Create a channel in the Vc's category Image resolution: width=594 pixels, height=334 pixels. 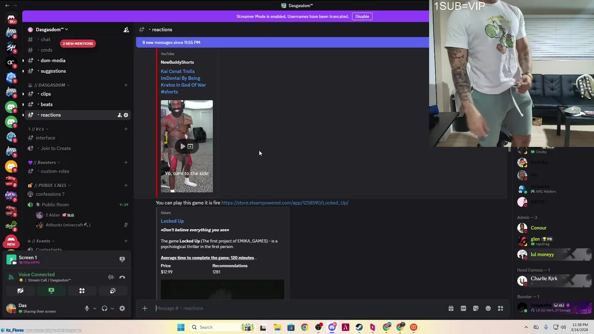(x=126, y=129)
